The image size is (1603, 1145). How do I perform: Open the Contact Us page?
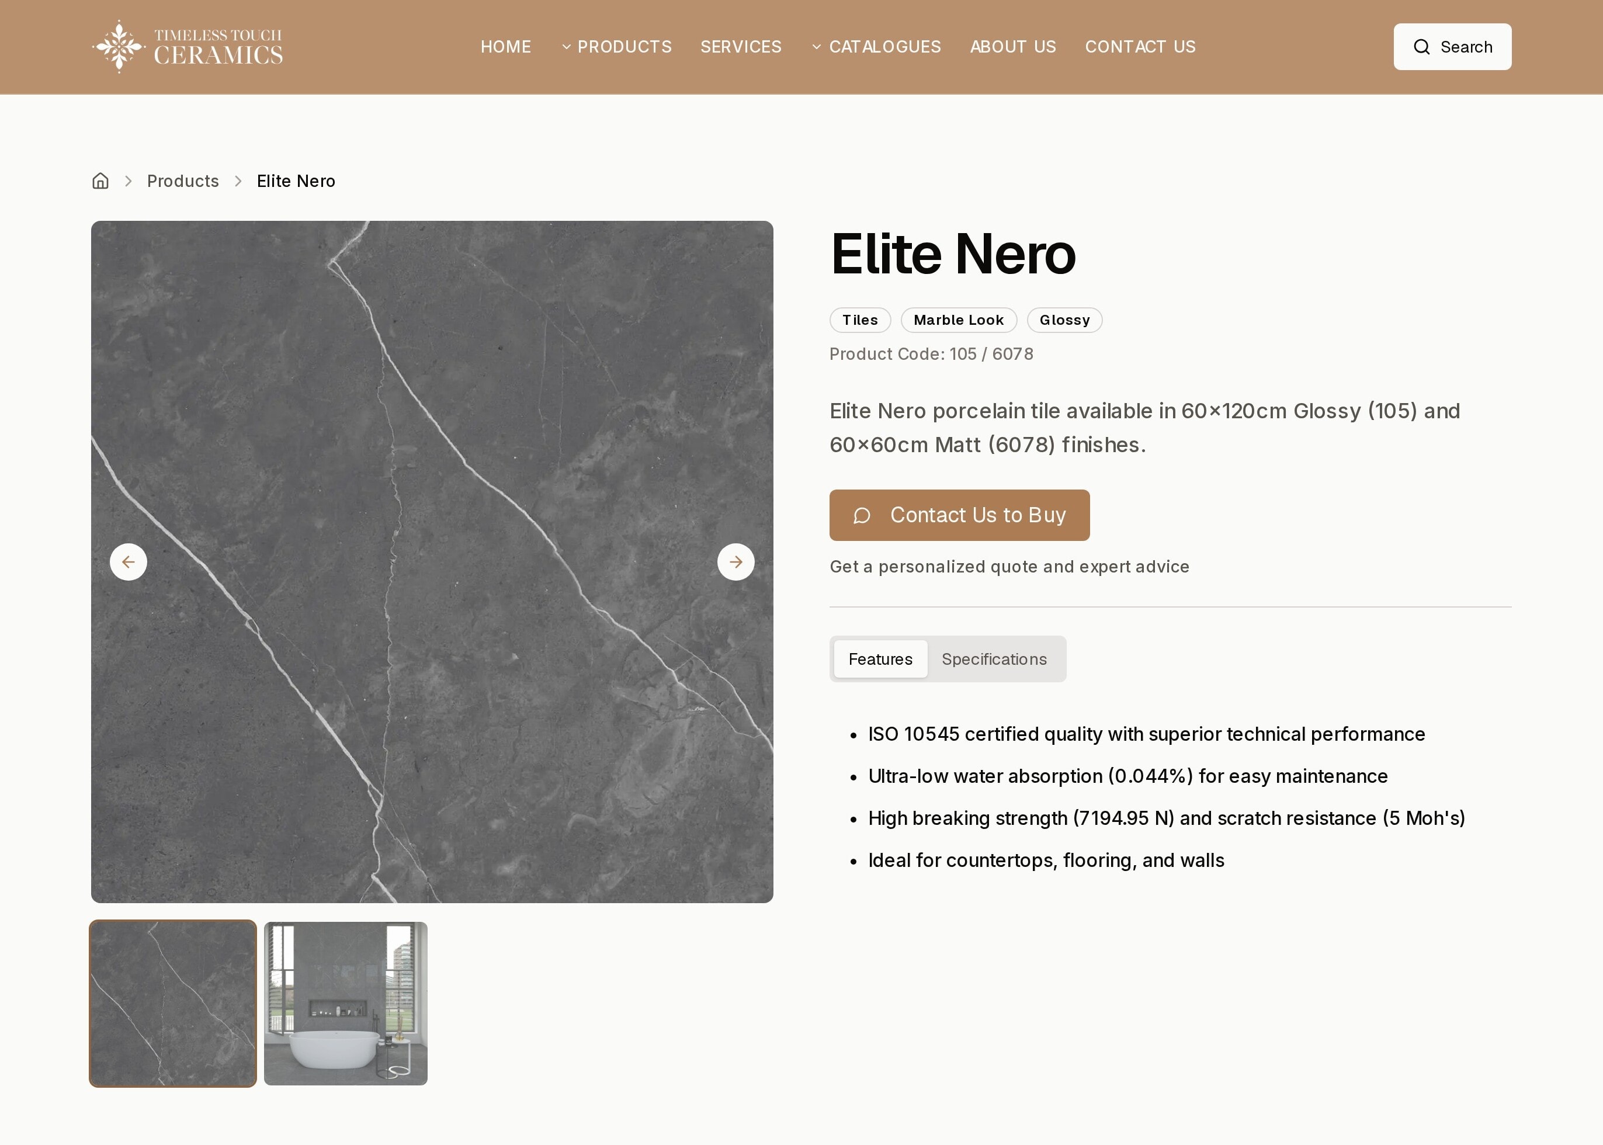click(1140, 47)
